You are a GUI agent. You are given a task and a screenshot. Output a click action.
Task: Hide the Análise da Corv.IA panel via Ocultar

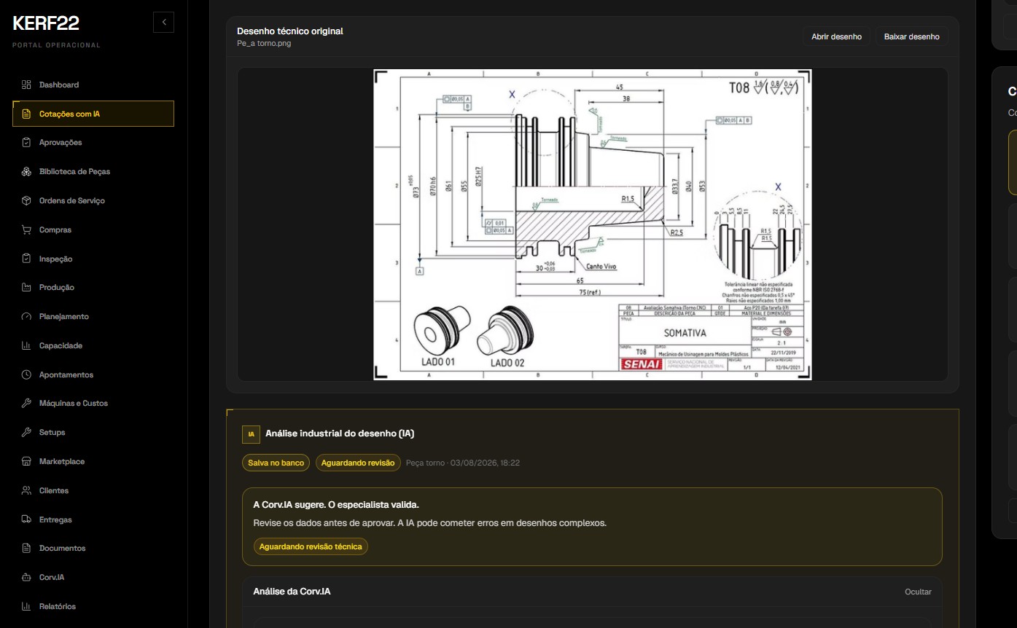(x=918, y=592)
